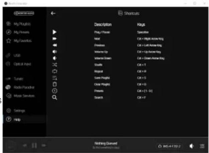
Task: Click the Settings gear icon
Action: (x=9, y=111)
